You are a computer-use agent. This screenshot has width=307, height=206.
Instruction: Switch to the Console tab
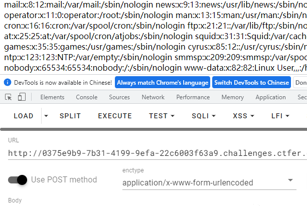point(87,97)
